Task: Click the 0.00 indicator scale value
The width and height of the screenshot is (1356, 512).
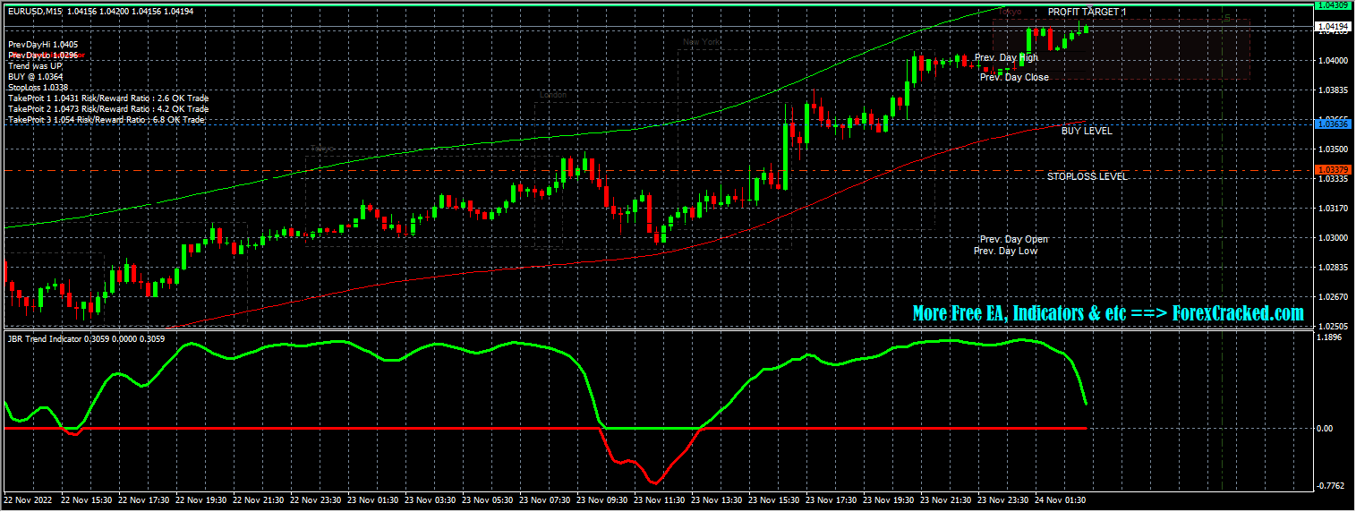Action: pos(1325,428)
